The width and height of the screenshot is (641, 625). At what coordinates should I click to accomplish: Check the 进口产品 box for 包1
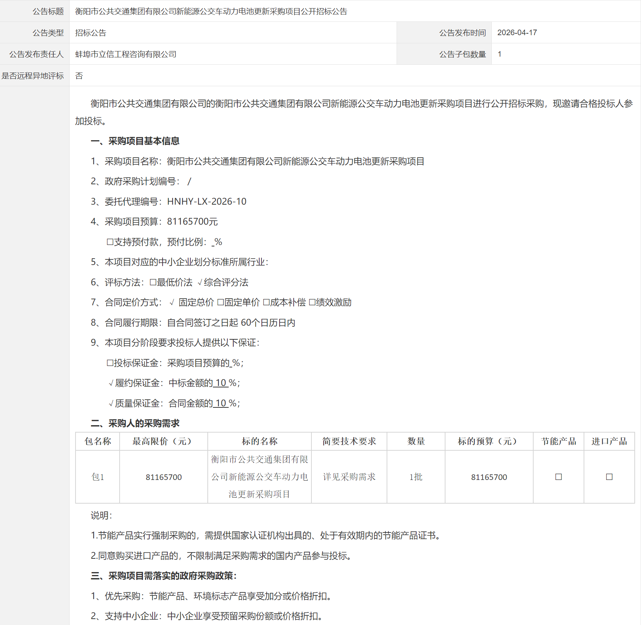(x=609, y=477)
